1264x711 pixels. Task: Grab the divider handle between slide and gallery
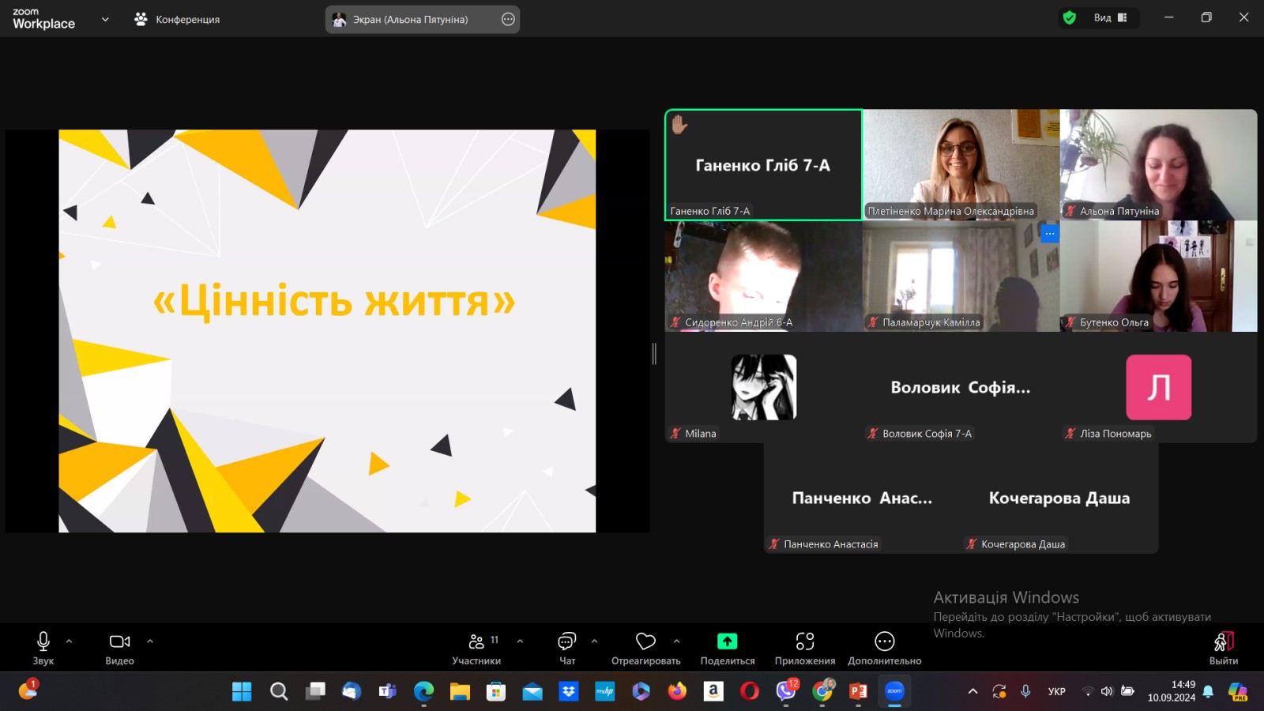654,353
